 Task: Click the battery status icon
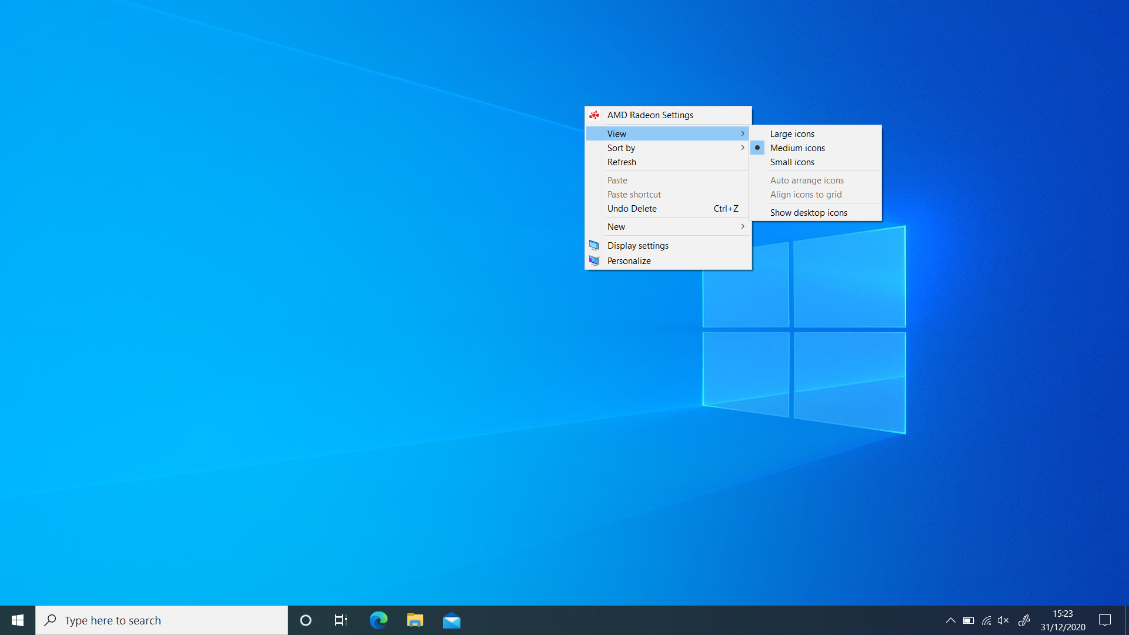(x=968, y=620)
